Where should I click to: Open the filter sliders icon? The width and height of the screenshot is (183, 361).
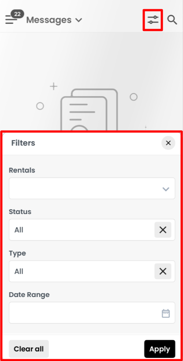click(153, 20)
